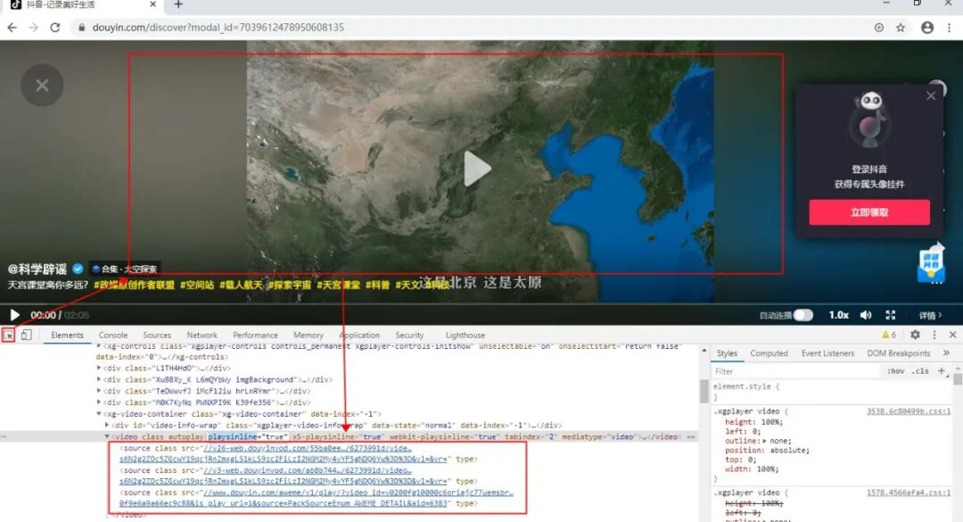The image size is (963, 522).
Task: Click the large center play button on video
Action: [477, 168]
